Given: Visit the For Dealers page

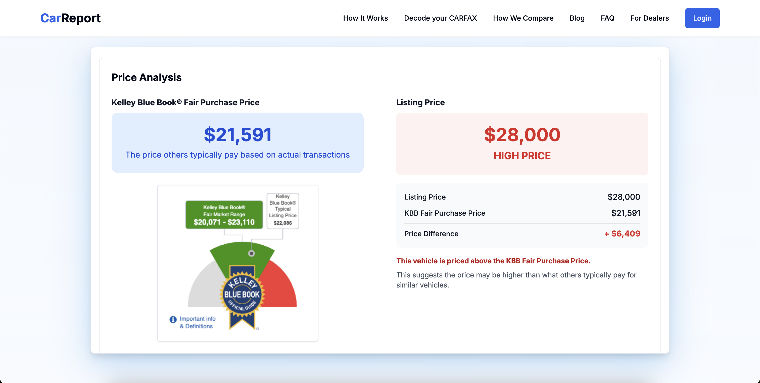Looking at the screenshot, I should (x=649, y=18).
